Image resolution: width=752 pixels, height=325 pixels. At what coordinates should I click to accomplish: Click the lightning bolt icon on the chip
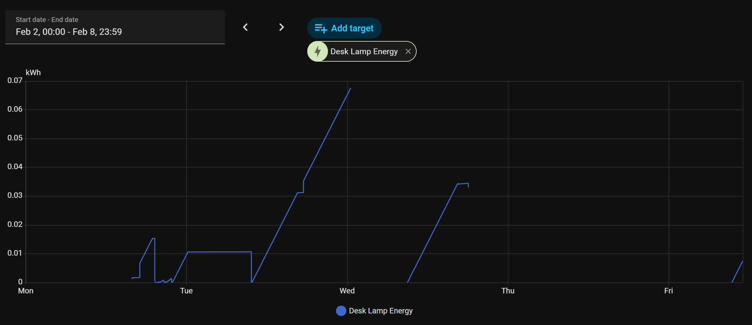coord(318,51)
